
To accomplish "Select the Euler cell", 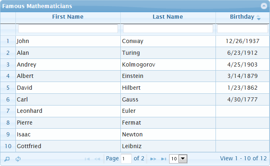I will (x=168, y=111).
